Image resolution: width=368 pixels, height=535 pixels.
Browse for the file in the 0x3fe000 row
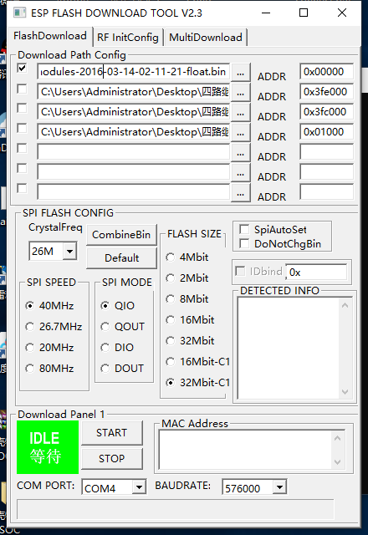coord(241,92)
